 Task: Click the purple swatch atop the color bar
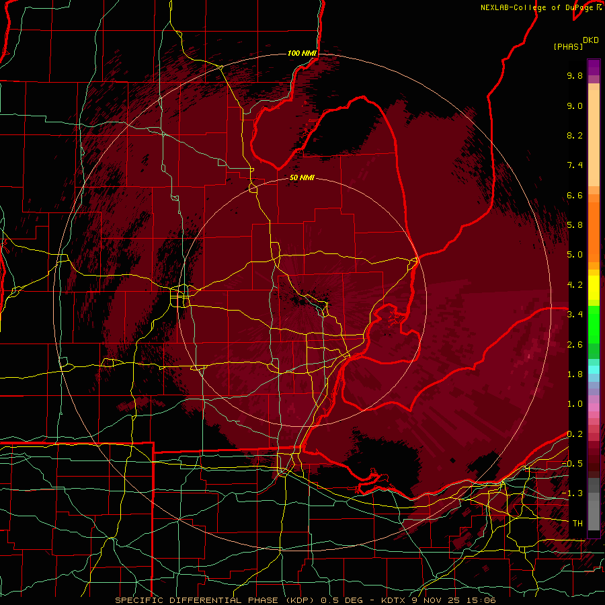pyautogui.click(x=594, y=67)
